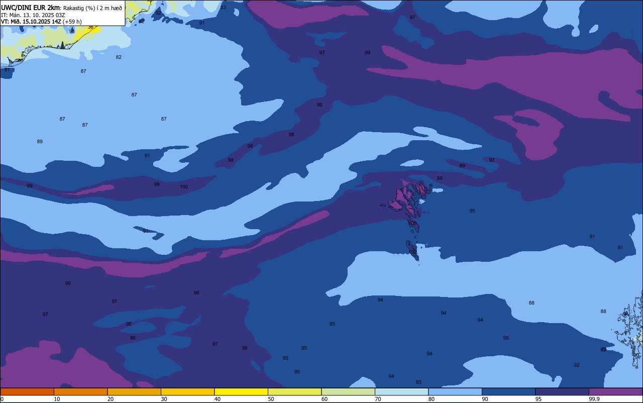Click the dark orange 0–10 legend swatch

pos(27,391)
